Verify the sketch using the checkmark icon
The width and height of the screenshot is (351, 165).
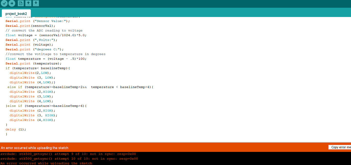tap(4, 3)
